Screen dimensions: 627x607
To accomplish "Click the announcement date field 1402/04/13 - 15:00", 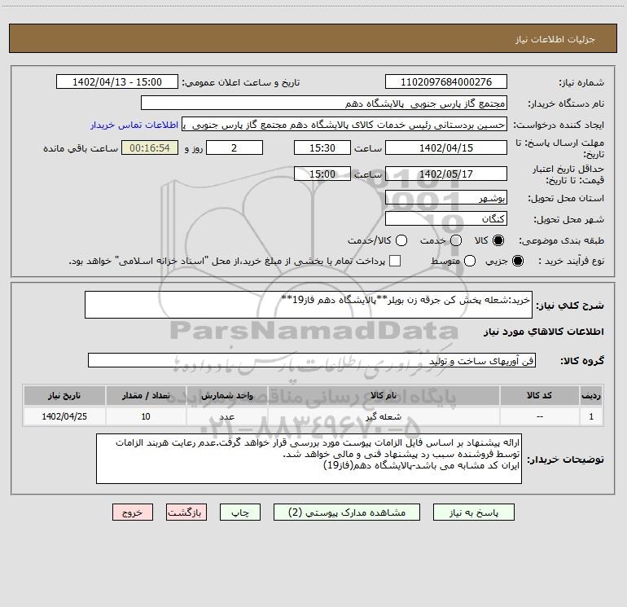I will click(117, 82).
